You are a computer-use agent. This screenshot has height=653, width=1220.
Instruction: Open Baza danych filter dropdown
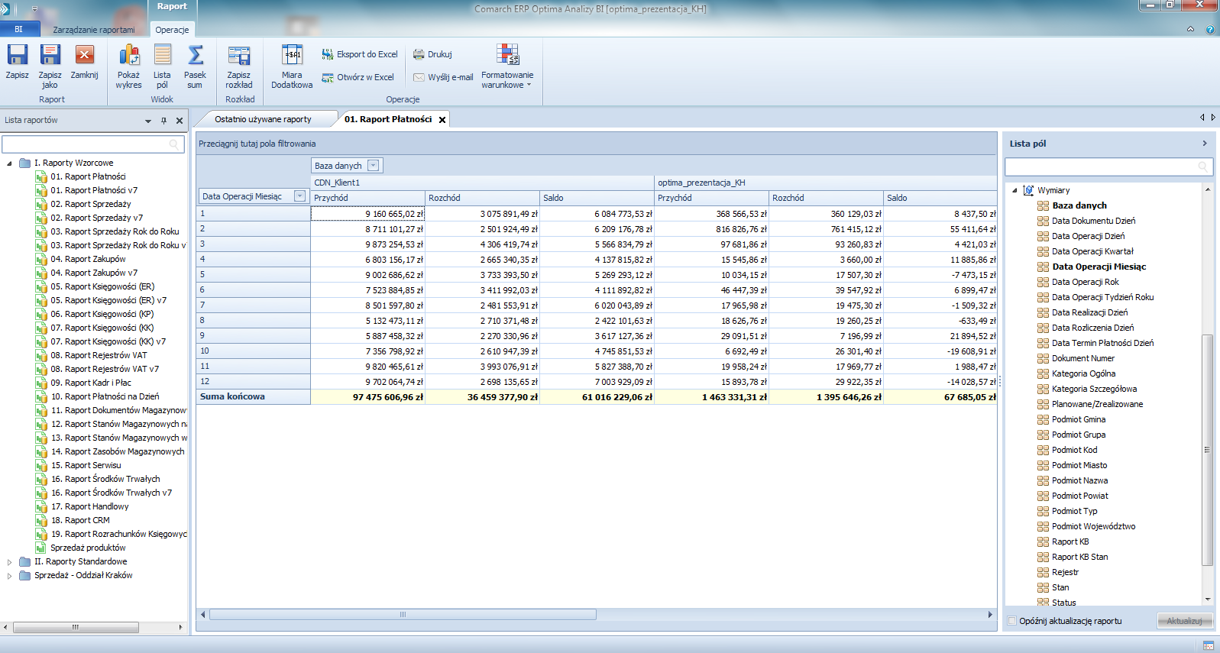click(374, 166)
